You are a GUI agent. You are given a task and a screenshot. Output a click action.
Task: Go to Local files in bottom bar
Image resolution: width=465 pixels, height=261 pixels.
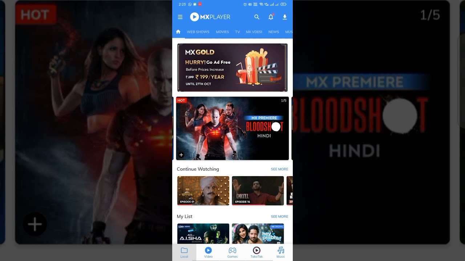point(184,252)
